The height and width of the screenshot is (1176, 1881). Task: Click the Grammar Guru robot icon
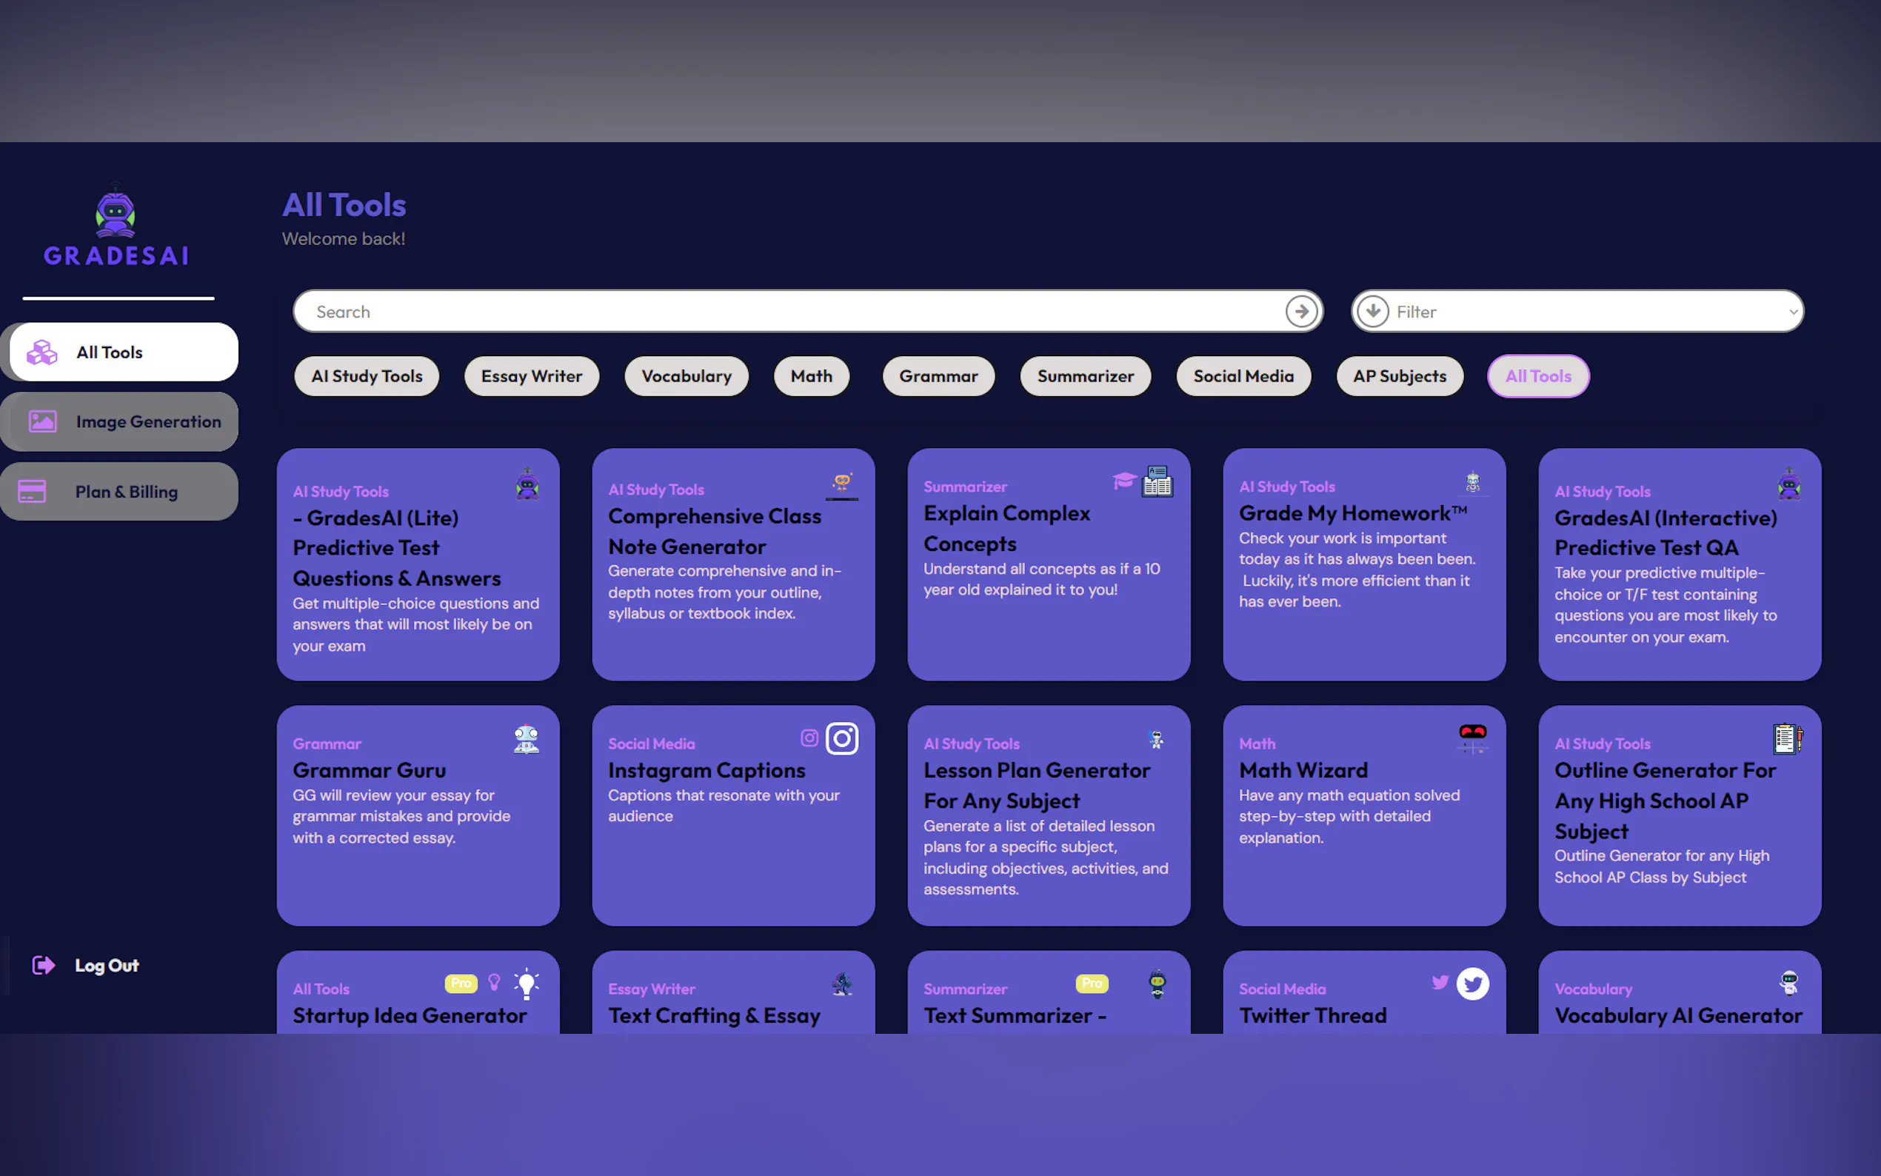(x=527, y=738)
